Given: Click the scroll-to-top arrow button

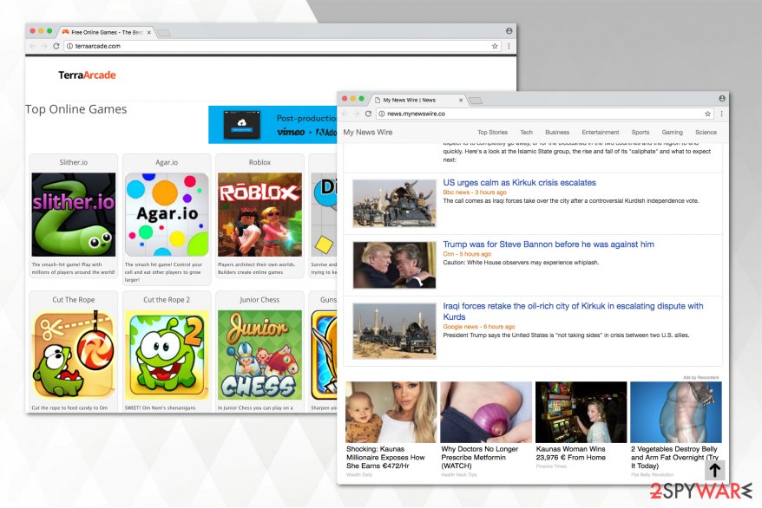Looking at the screenshot, I should tap(714, 470).
